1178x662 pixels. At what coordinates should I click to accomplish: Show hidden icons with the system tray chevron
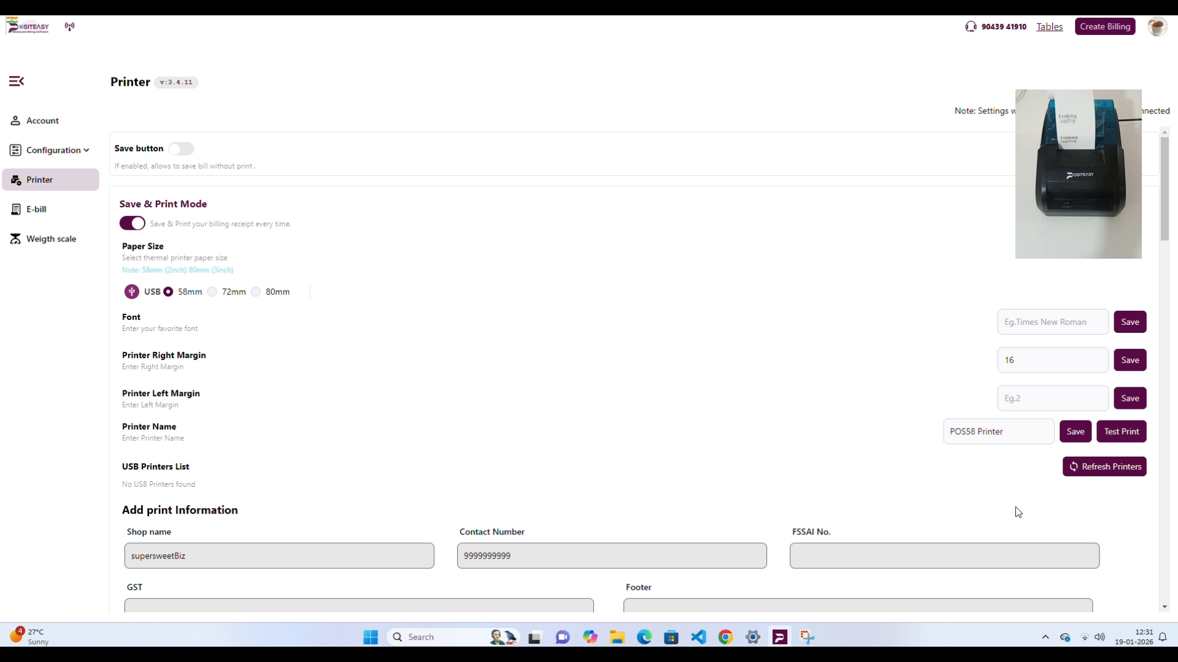pyautogui.click(x=1045, y=637)
